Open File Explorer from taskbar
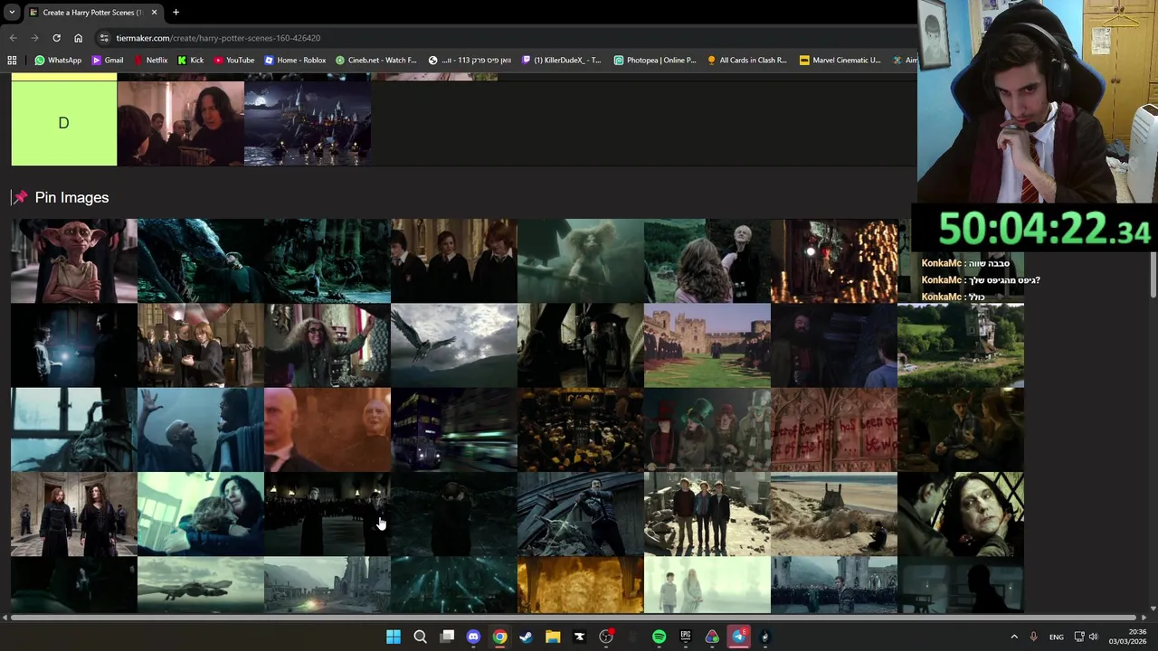This screenshot has width=1158, height=651. tap(553, 637)
